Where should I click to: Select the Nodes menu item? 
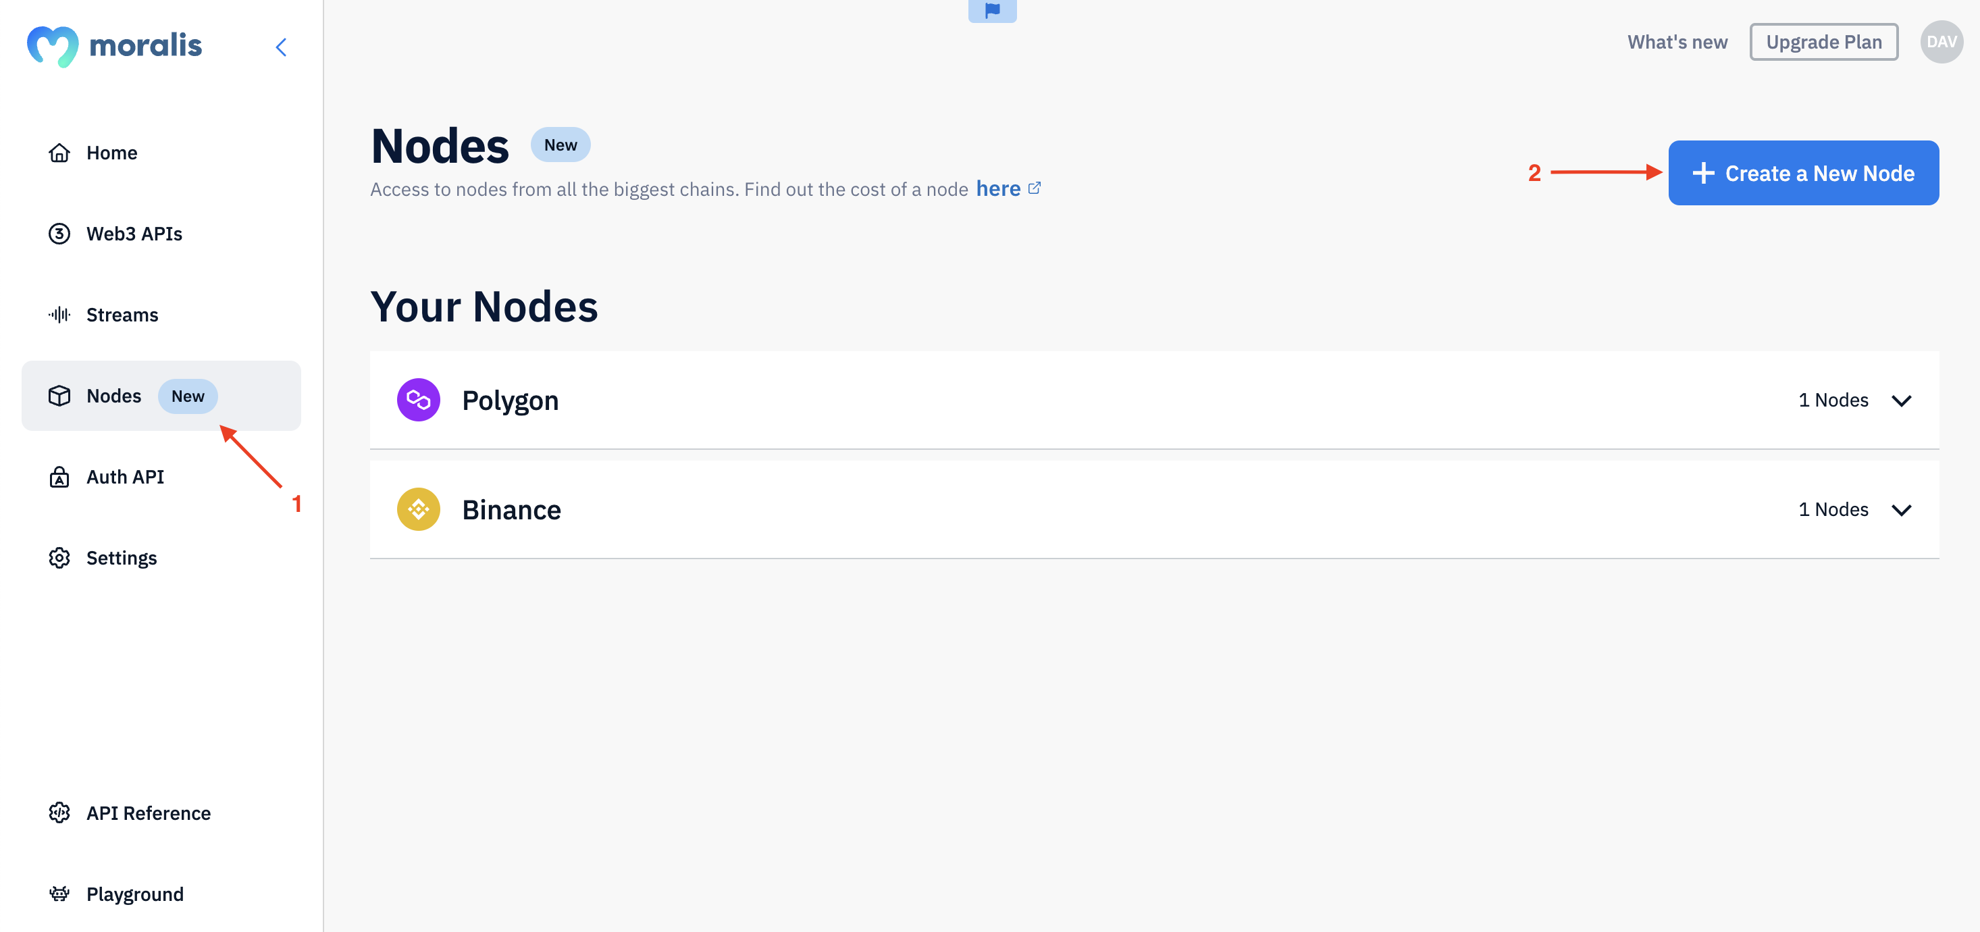click(x=112, y=395)
